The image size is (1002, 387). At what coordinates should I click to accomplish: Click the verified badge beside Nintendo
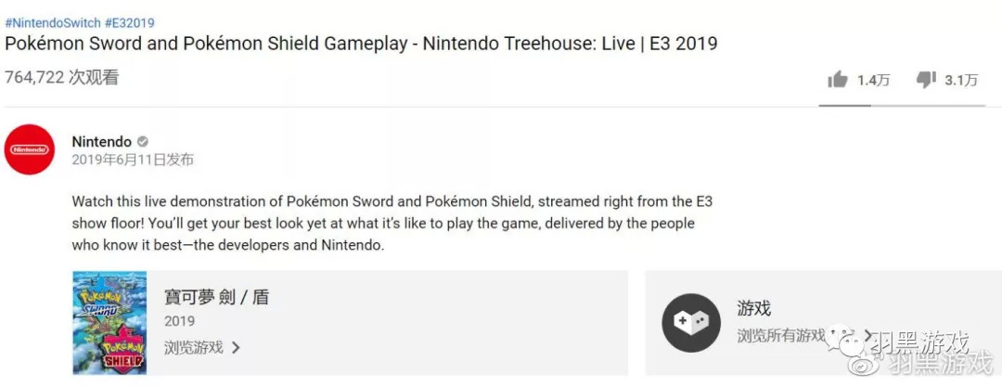[143, 142]
